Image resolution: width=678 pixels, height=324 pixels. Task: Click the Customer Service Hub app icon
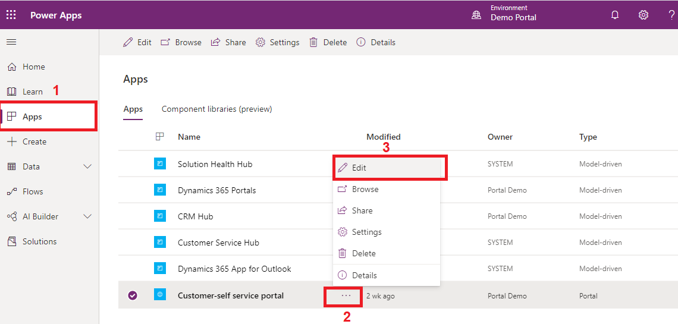click(160, 243)
